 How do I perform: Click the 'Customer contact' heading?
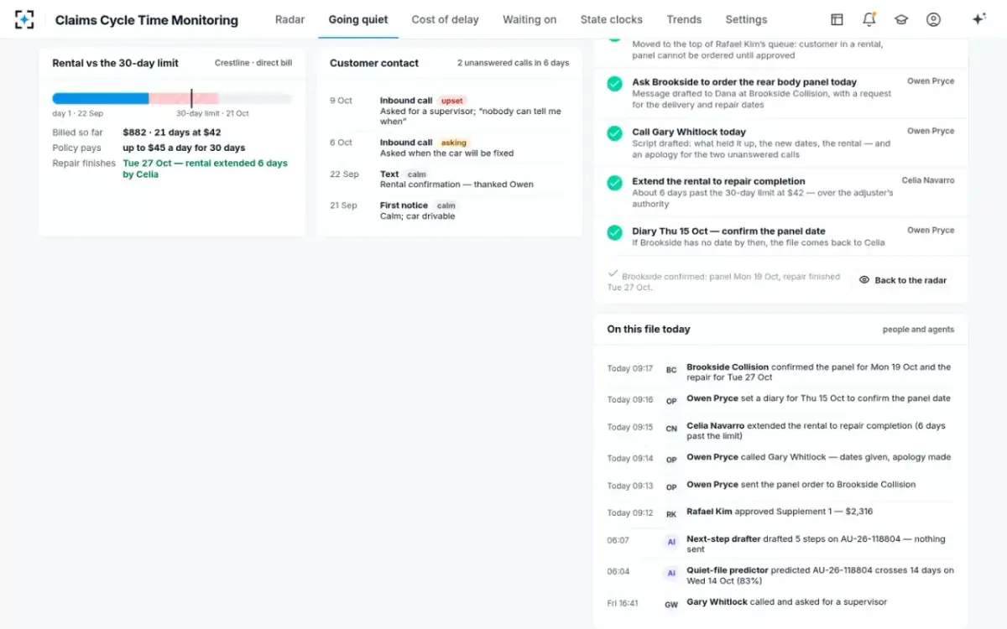[x=374, y=63]
